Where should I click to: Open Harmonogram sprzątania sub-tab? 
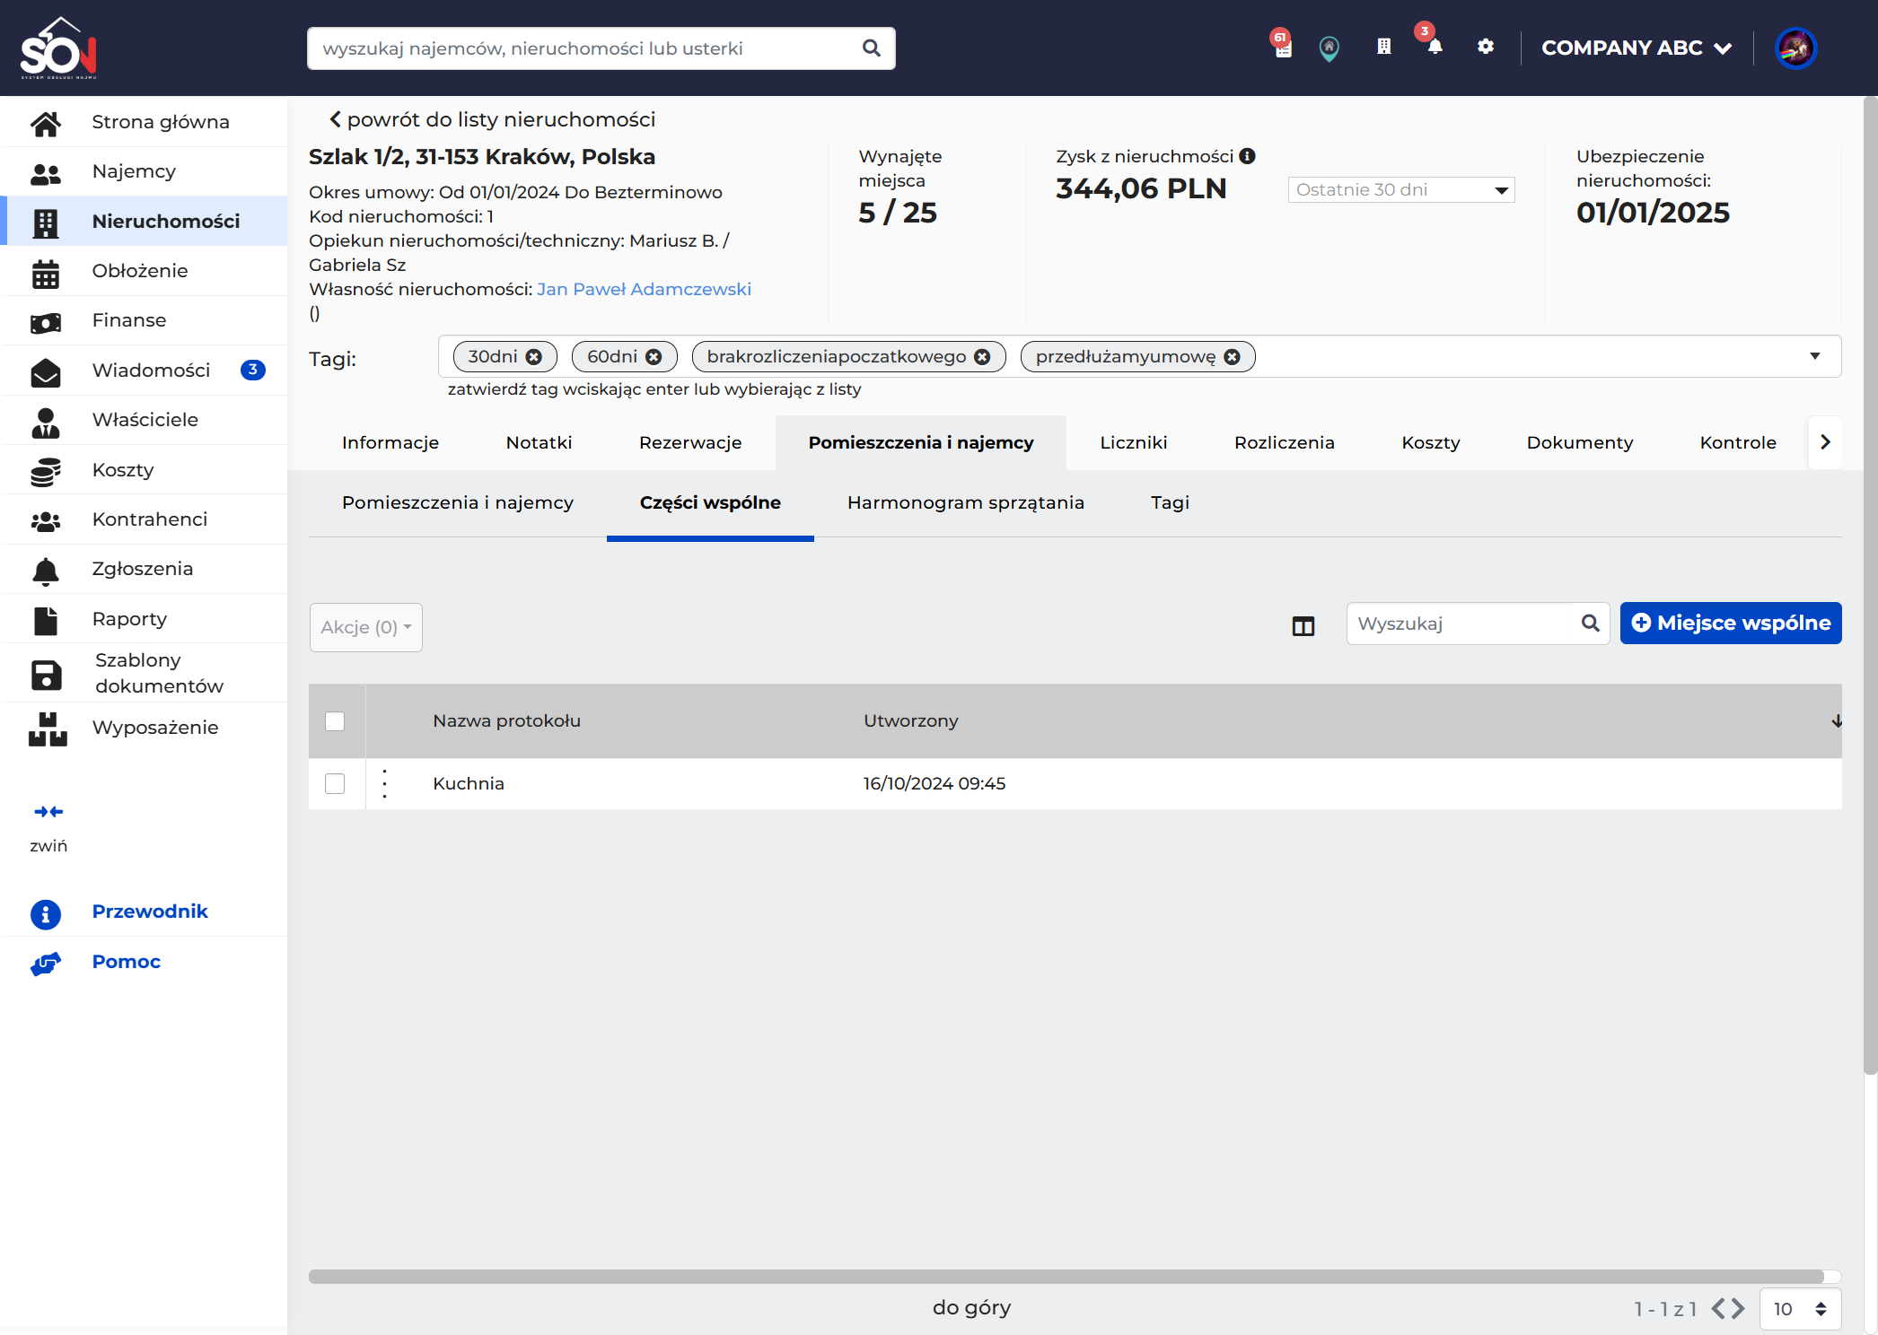[x=966, y=503]
